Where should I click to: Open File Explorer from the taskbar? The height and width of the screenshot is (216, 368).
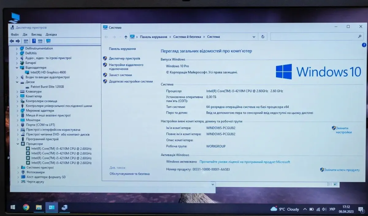[39, 207]
